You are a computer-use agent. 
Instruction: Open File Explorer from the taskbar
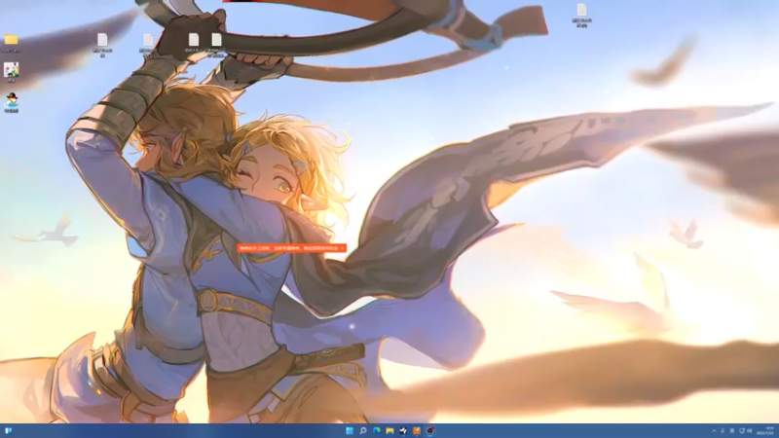[x=390, y=430]
